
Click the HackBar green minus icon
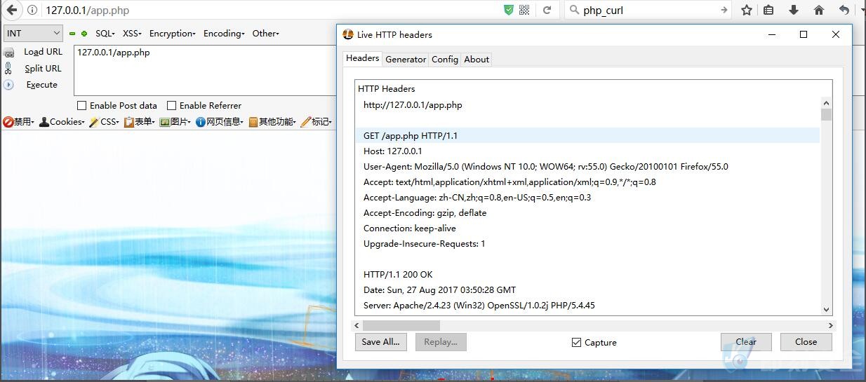(72, 34)
